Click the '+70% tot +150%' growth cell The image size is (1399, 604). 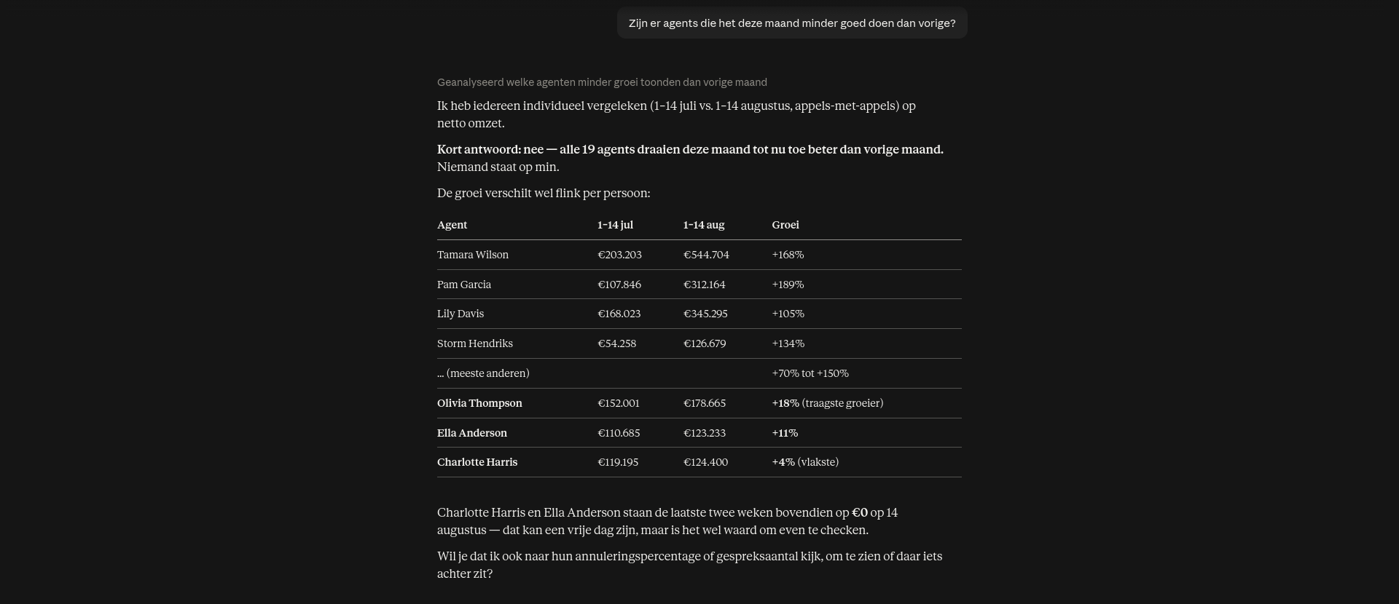coord(810,373)
